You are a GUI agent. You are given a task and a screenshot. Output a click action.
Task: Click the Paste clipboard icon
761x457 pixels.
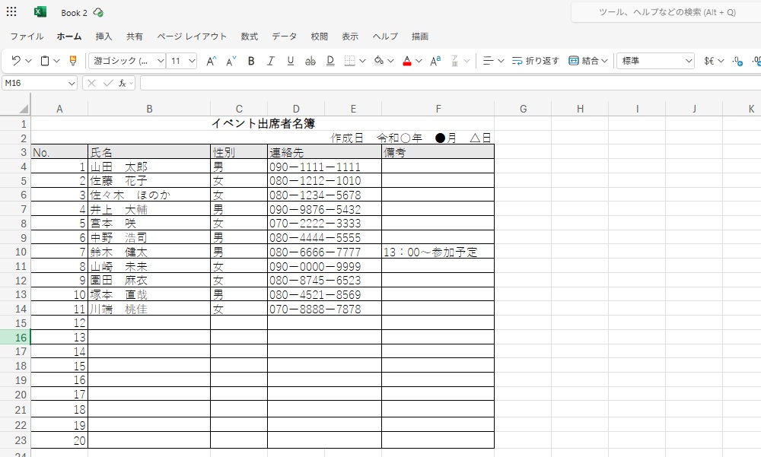pyautogui.click(x=45, y=61)
